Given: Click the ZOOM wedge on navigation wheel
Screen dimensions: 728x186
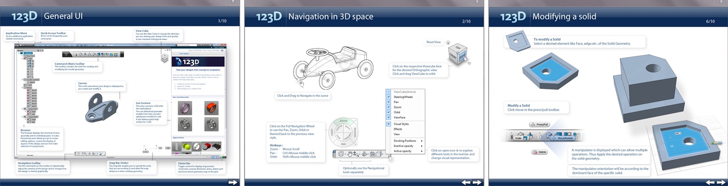Looking at the screenshot, I should (343, 121).
